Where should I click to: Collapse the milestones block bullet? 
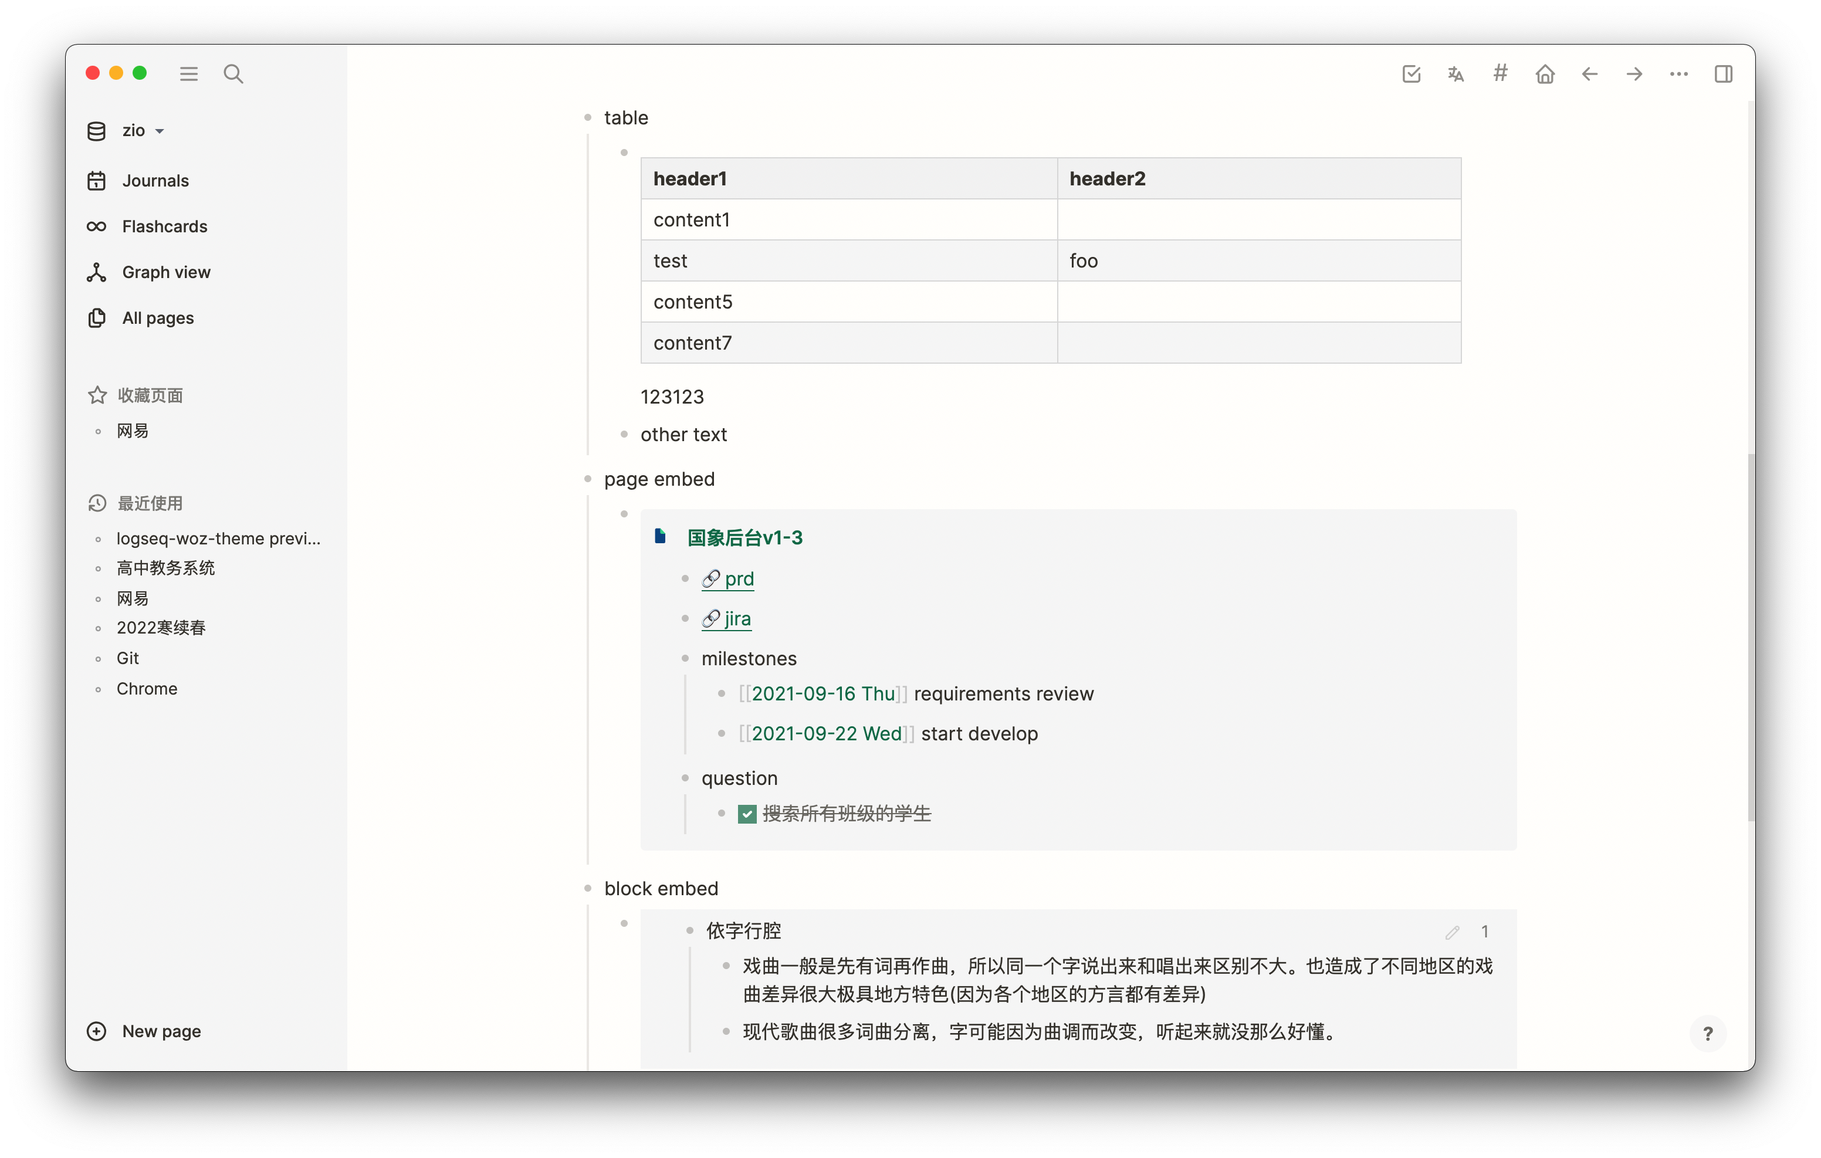(x=685, y=658)
